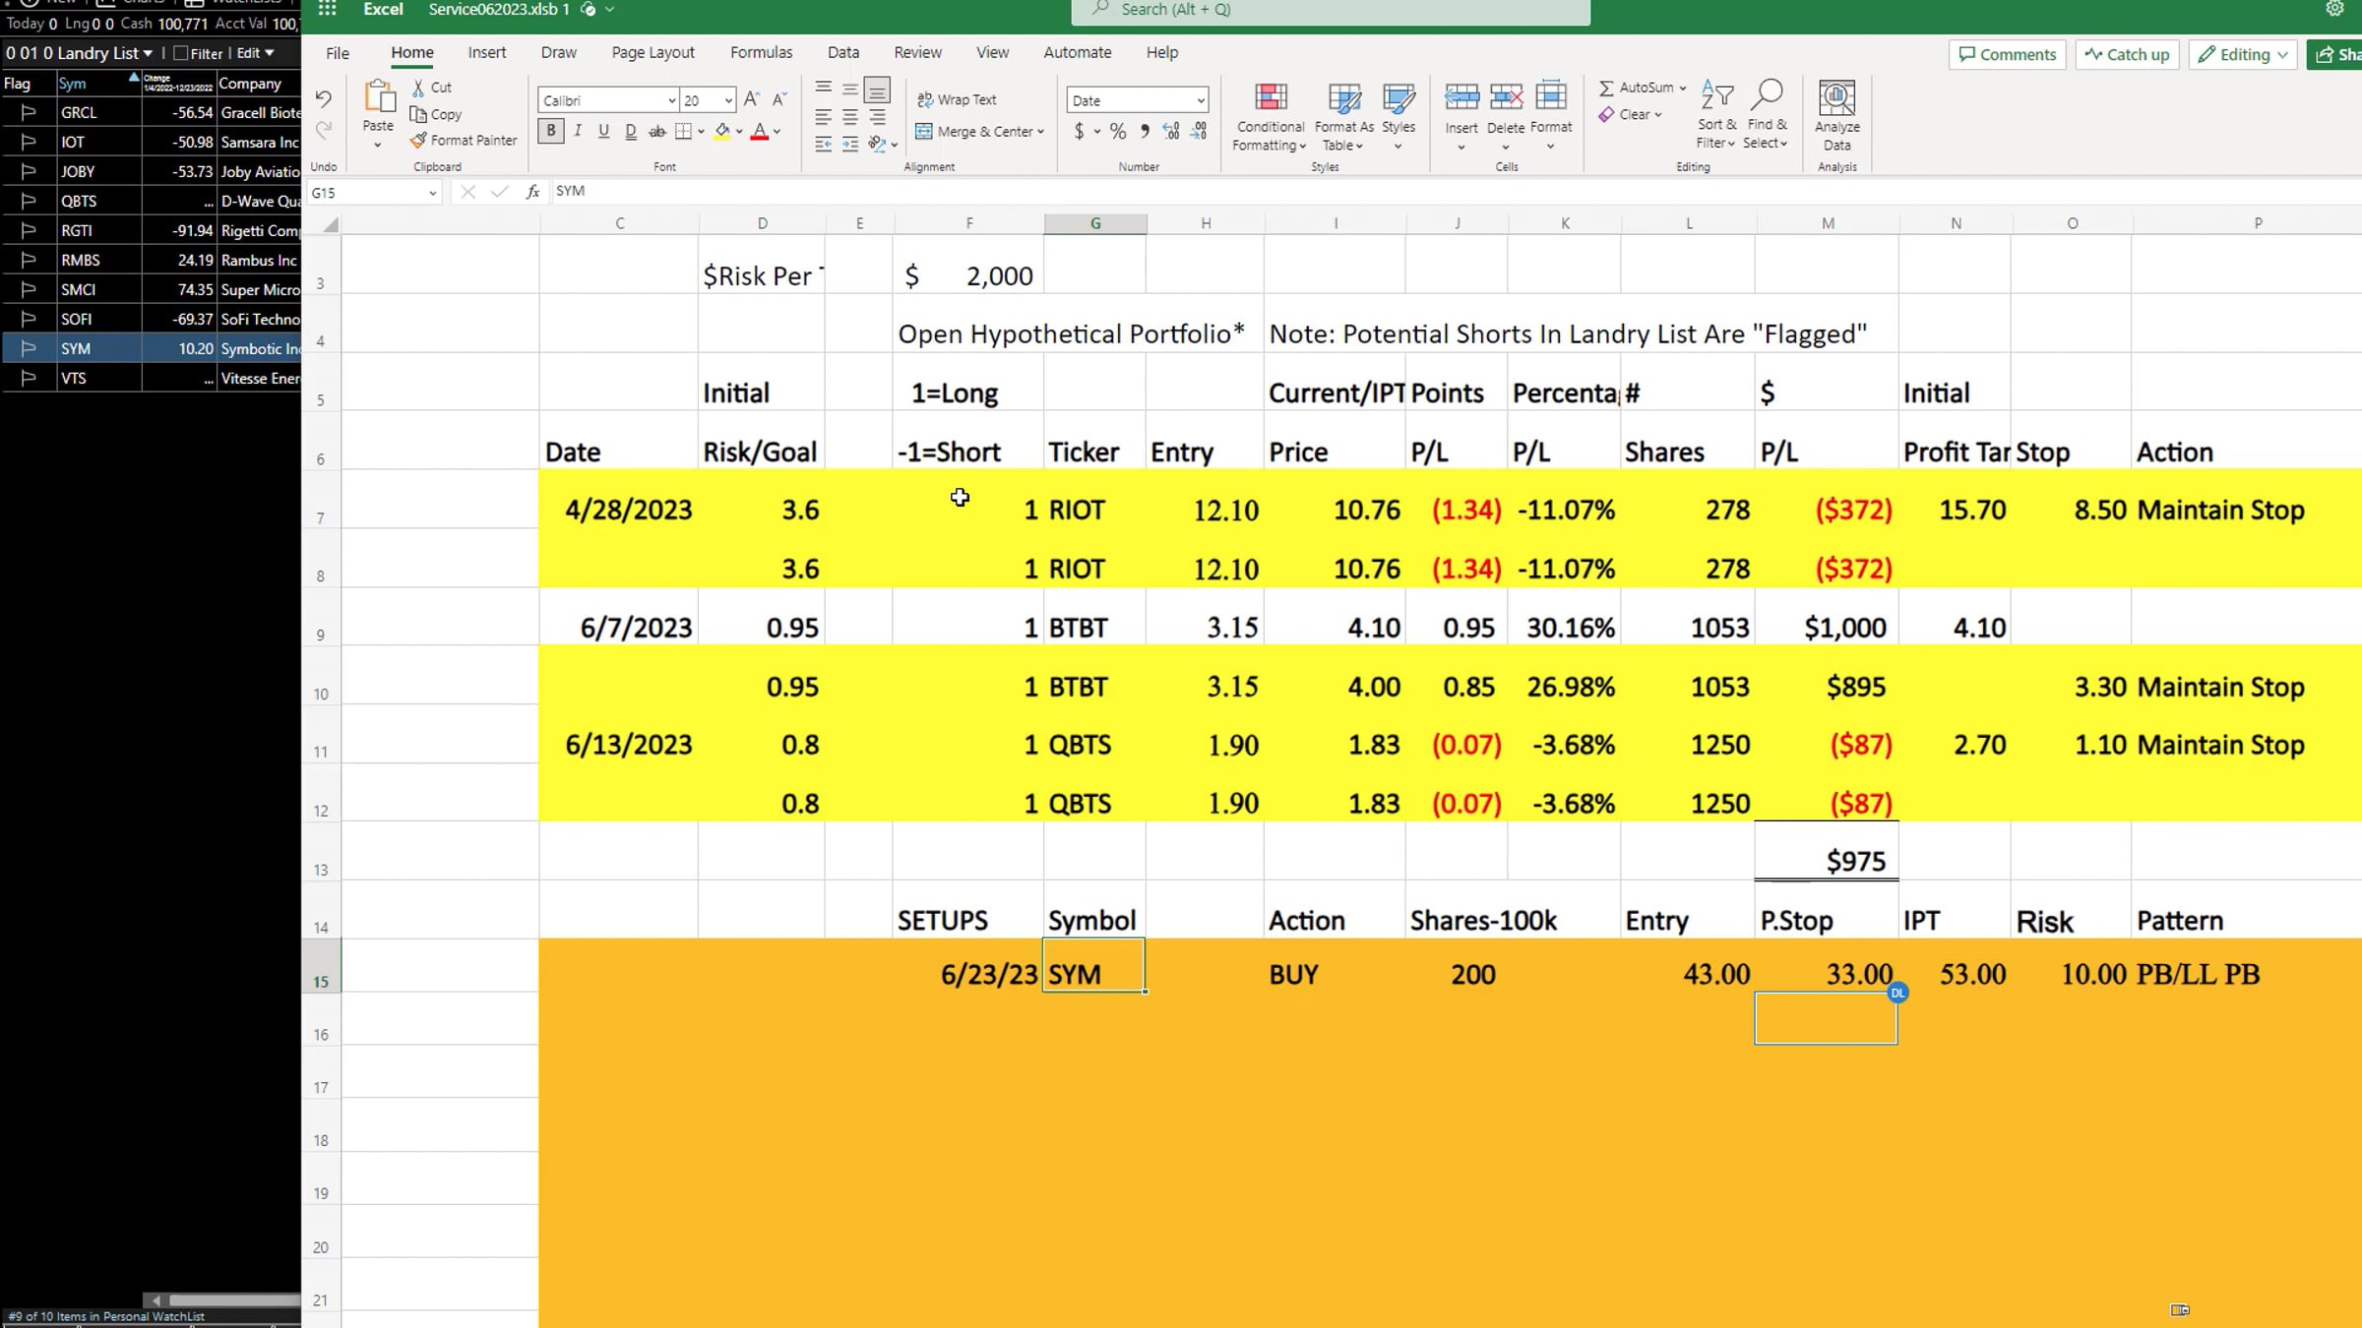Open Analyze Data pane
The image size is (2362, 1328).
[1837, 115]
